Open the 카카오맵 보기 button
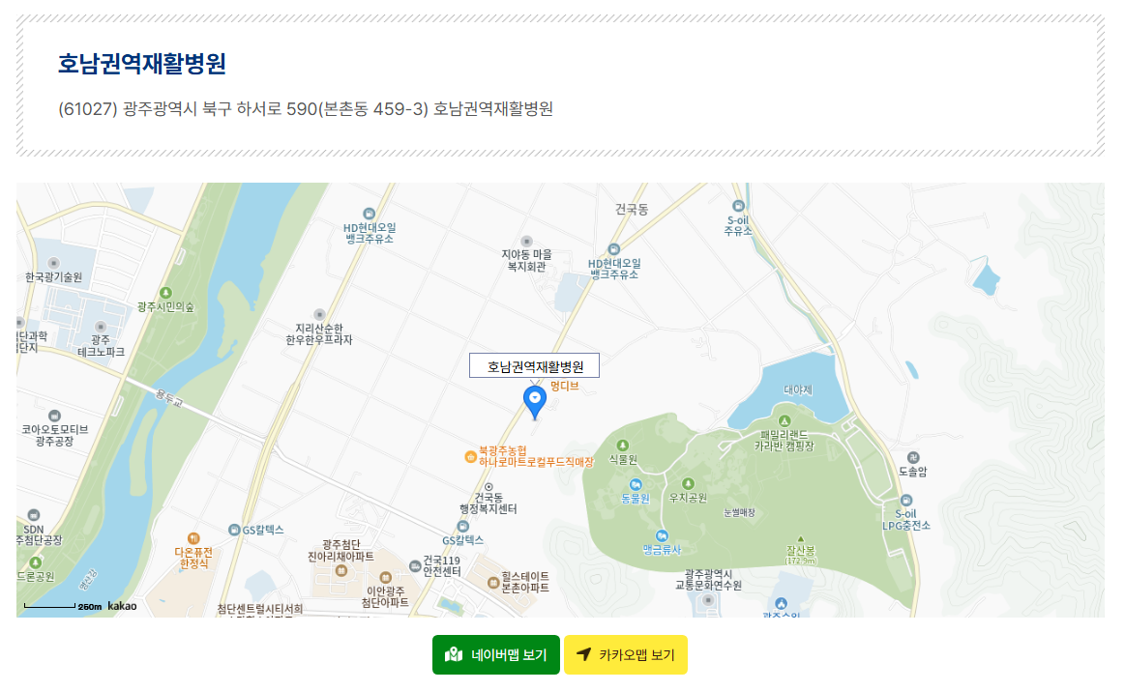 pyautogui.click(x=626, y=654)
